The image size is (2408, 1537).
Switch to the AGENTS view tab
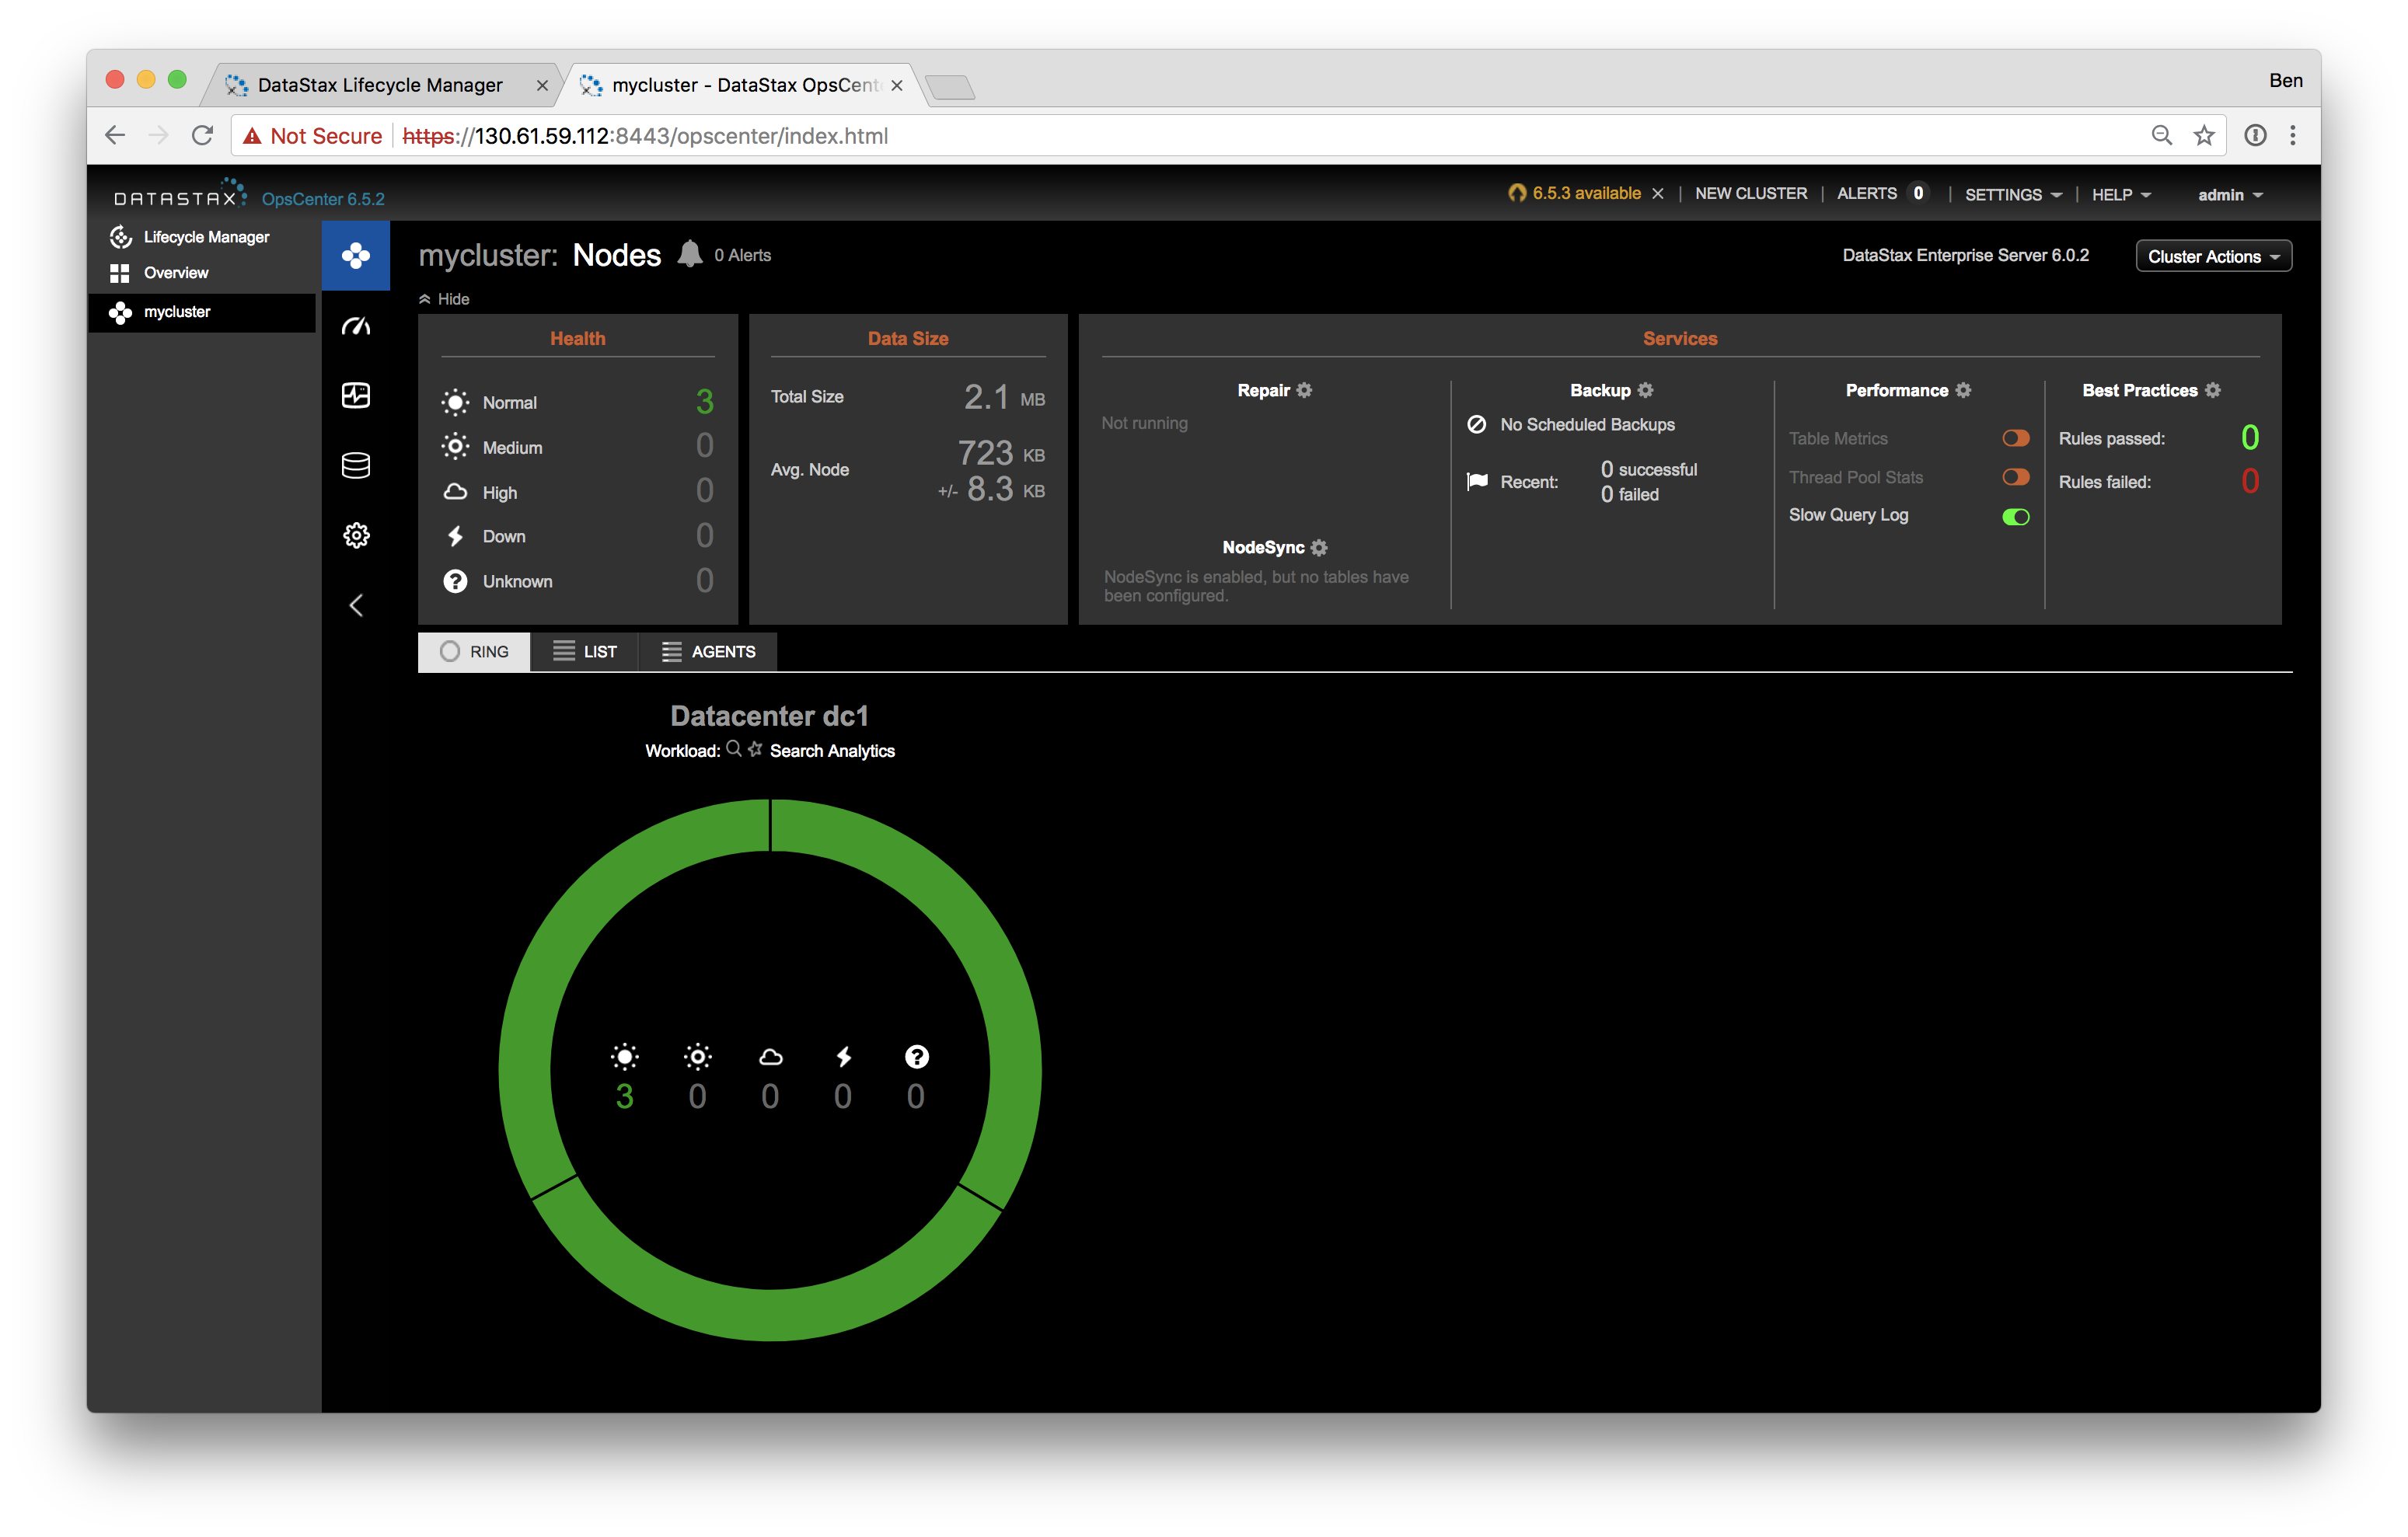pos(708,651)
